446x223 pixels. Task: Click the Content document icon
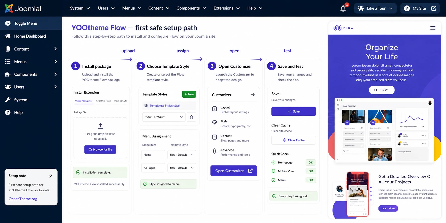(x=214, y=137)
